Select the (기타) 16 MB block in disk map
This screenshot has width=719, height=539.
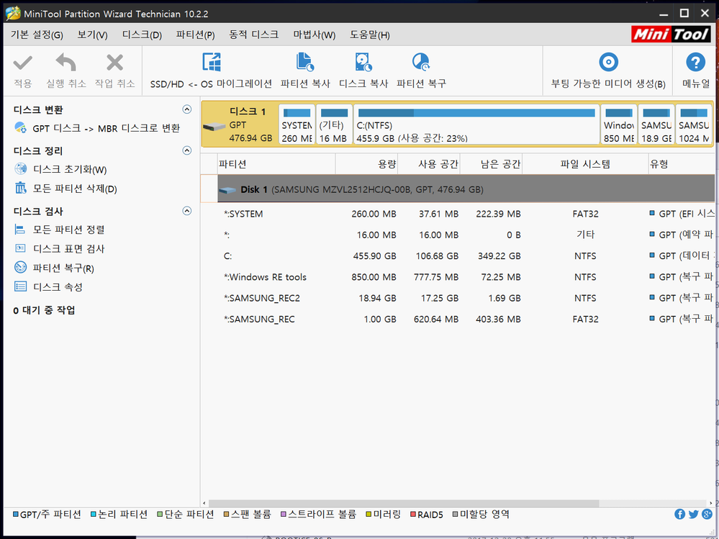pyautogui.click(x=334, y=124)
